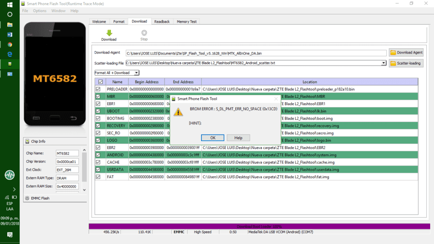Screen dimensions: 434x244
Task: Click the warning triangle icon in dialog
Action: click(178, 112)
